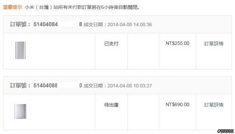Screen dimensions: 235x134
Task: Open 訂單詳情 for the NT$255.00 order
Action: pyautogui.click(x=214, y=44)
